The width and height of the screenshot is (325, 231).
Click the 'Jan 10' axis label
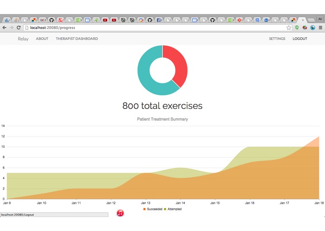(42, 203)
